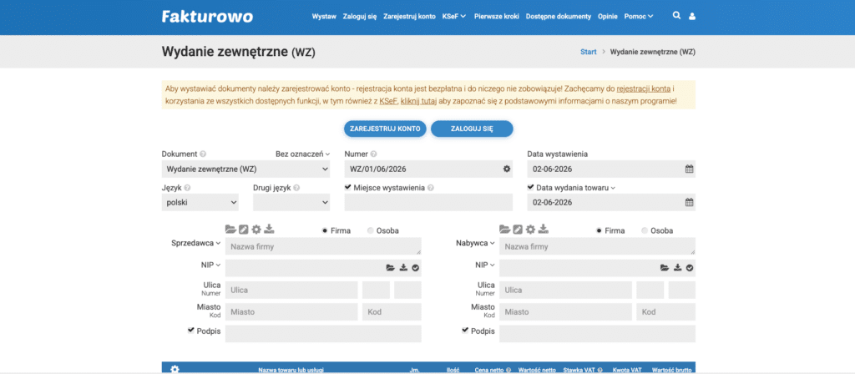Click help icon next to Miejsce wystawienia
The height and width of the screenshot is (374, 855).
pos(431,188)
